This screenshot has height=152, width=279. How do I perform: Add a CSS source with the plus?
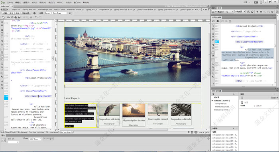click(234, 94)
